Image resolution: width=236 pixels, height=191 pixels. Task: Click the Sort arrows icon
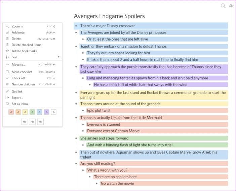pyautogui.click(x=7, y=57)
